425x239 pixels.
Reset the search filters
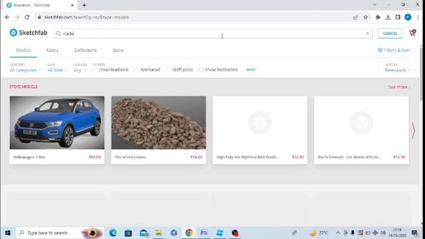coord(251,70)
